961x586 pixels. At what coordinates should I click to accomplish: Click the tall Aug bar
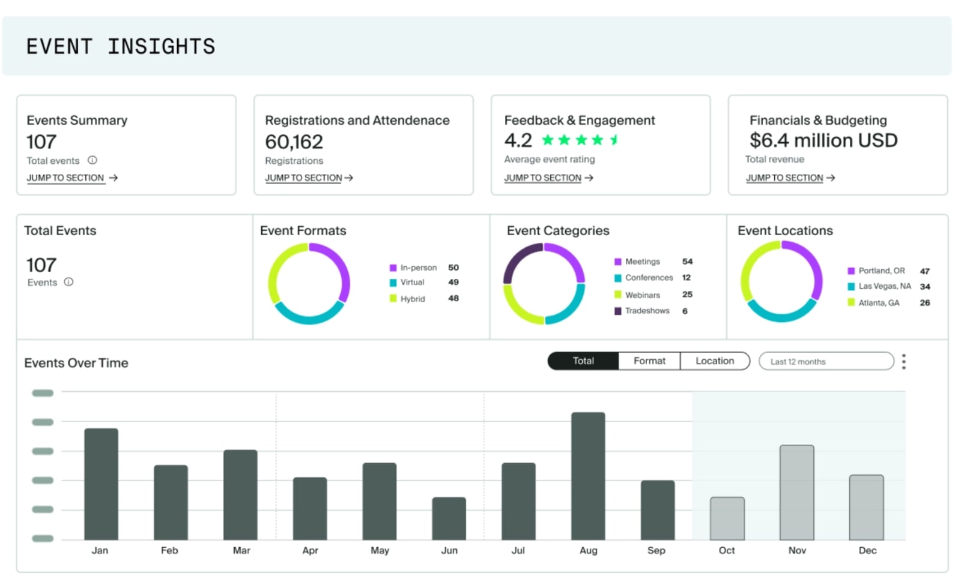[x=588, y=476]
